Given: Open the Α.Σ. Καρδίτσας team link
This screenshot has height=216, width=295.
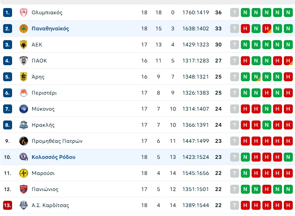Looking at the screenshot, I should pyautogui.click(x=50, y=205).
